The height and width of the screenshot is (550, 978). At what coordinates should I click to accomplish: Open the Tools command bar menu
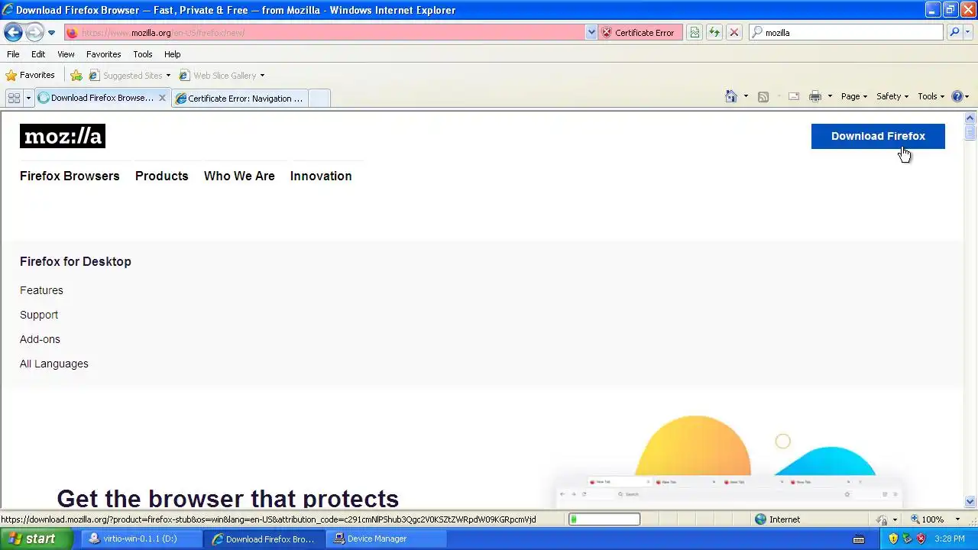931,96
